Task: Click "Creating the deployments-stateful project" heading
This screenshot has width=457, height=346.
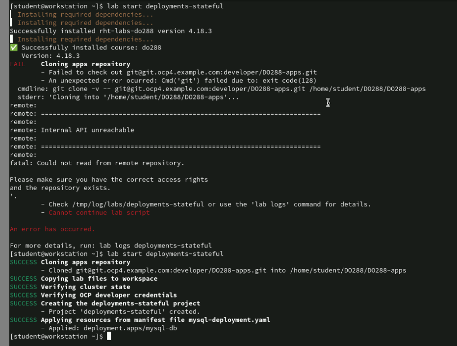Action: (x=120, y=303)
